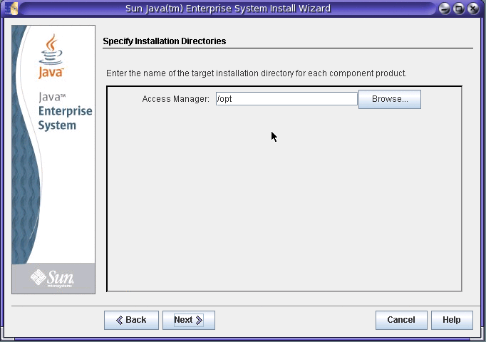Open the Help for this wizard page

[x=452, y=320]
